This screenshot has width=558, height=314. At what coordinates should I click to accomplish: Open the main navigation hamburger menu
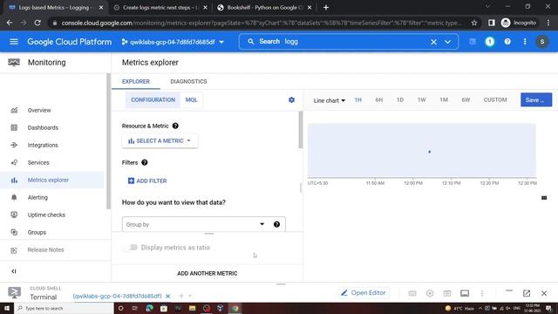tap(14, 42)
